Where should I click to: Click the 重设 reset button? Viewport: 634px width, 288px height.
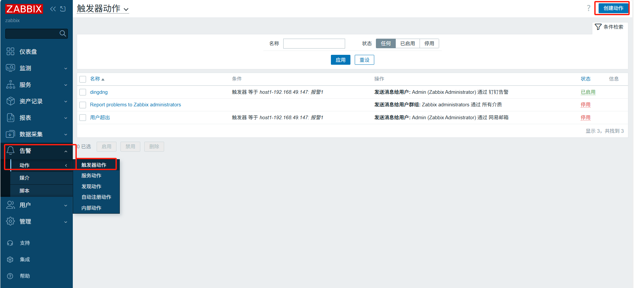click(364, 60)
